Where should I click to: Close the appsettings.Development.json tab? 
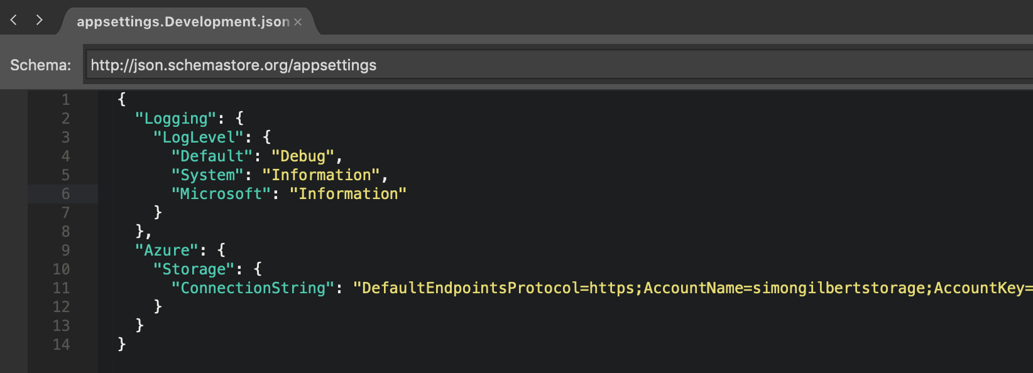tap(298, 22)
